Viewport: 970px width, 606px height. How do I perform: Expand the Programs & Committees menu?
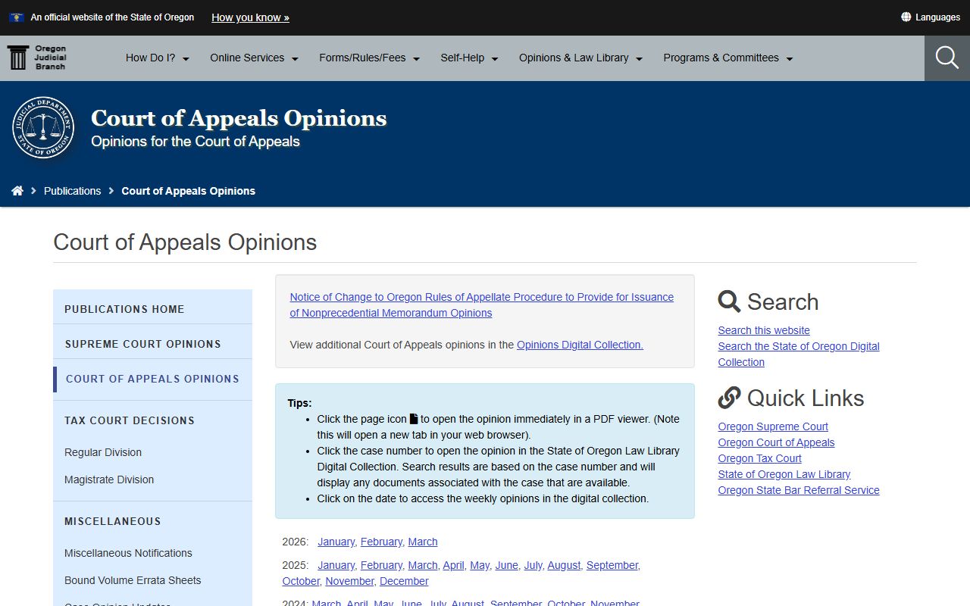click(x=728, y=58)
